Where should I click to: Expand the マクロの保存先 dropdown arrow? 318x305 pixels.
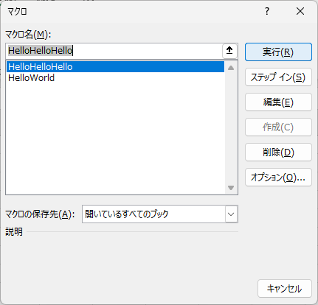tap(231, 214)
